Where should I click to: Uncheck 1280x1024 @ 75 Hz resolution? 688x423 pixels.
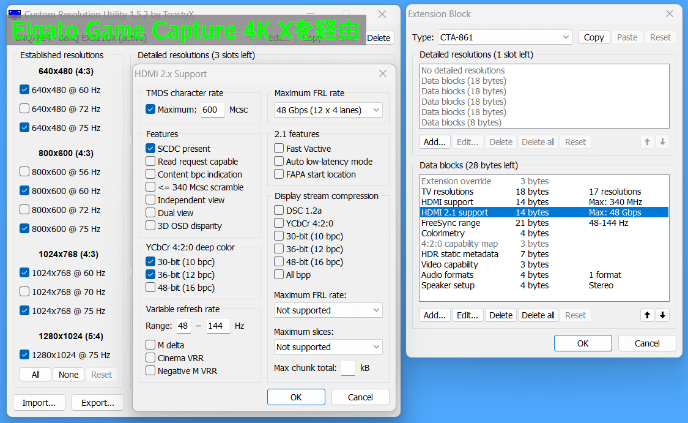tap(24, 354)
